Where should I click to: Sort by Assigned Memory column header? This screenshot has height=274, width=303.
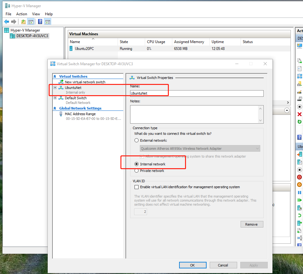191,42
